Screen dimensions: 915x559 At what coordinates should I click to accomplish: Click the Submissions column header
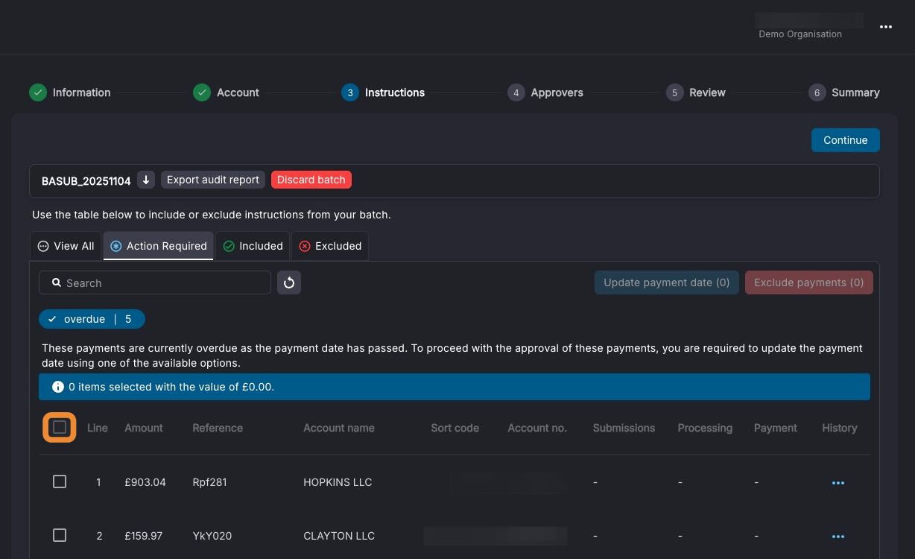(624, 428)
